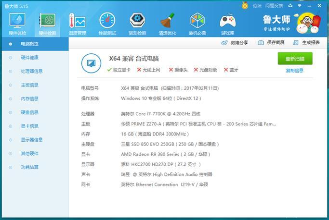Select 电脑概览 radio item in sidebar
The height and width of the screenshot is (220, 329).
pos(29,44)
